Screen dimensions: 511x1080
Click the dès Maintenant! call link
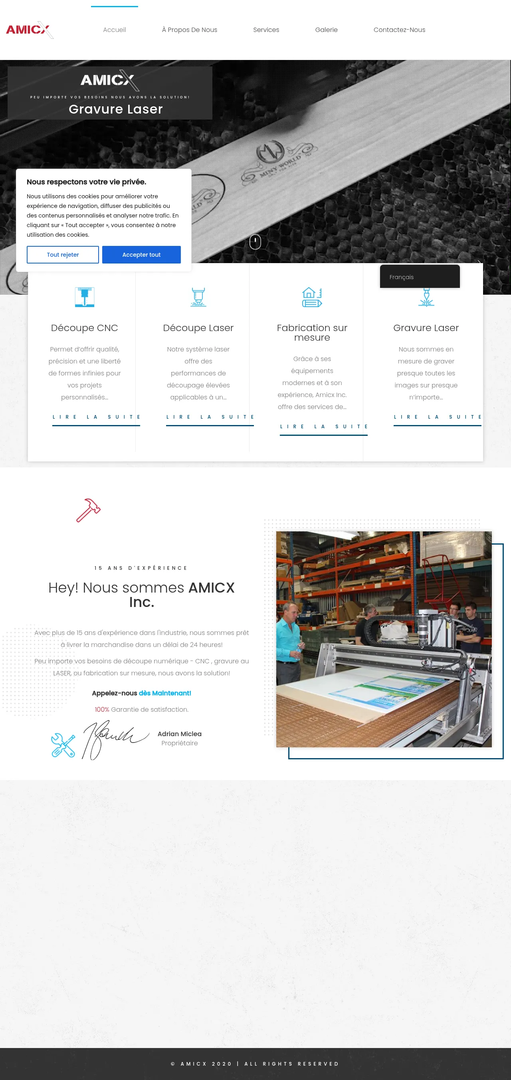pyautogui.click(x=164, y=693)
